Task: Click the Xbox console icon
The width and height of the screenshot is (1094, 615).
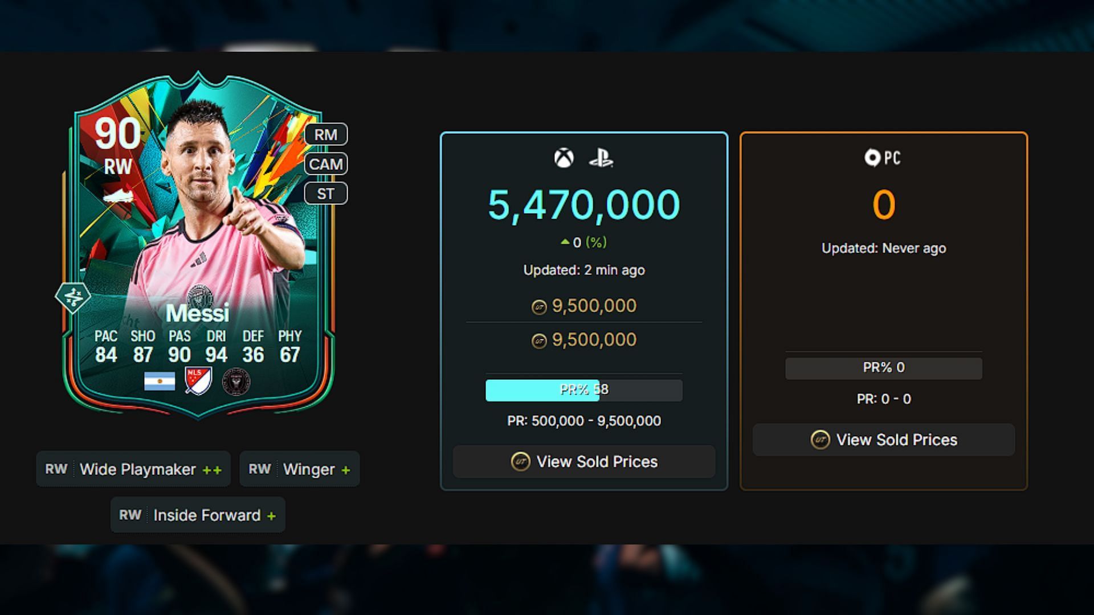Action: click(x=564, y=158)
